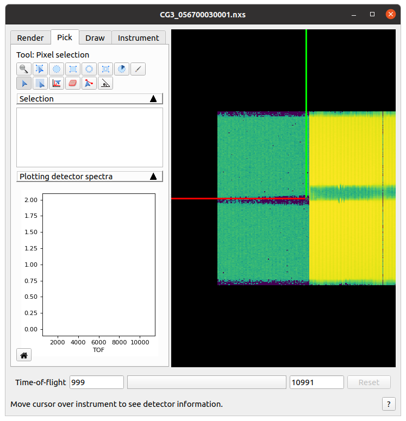This screenshot has width=406, height=421.
Task: Click the Time-of-flight minimum field showing 999
Action: pyautogui.click(x=97, y=382)
